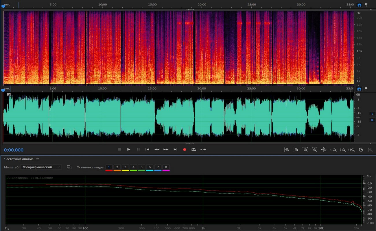This screenshot has width=376, height=231.
Task: Select freeze frame hold button 1
Action: pyautogui.click(x=109, y=167)
